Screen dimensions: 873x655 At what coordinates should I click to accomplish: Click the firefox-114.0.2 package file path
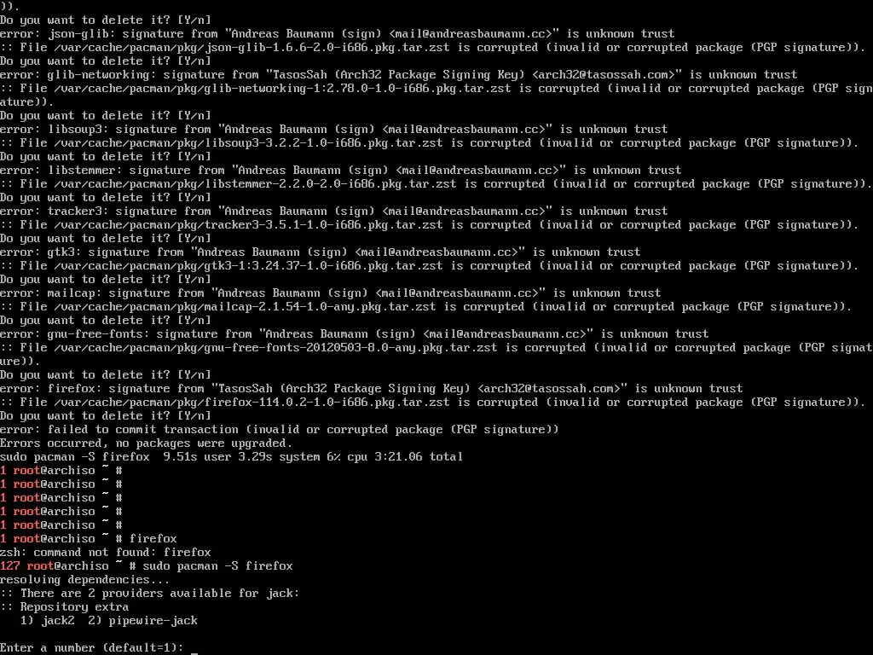coord(251,403)
